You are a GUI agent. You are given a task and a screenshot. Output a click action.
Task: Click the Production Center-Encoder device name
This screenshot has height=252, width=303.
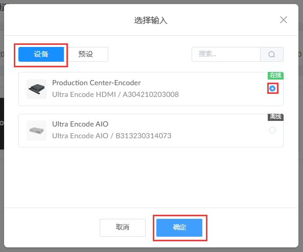click(x=97, y=83)
